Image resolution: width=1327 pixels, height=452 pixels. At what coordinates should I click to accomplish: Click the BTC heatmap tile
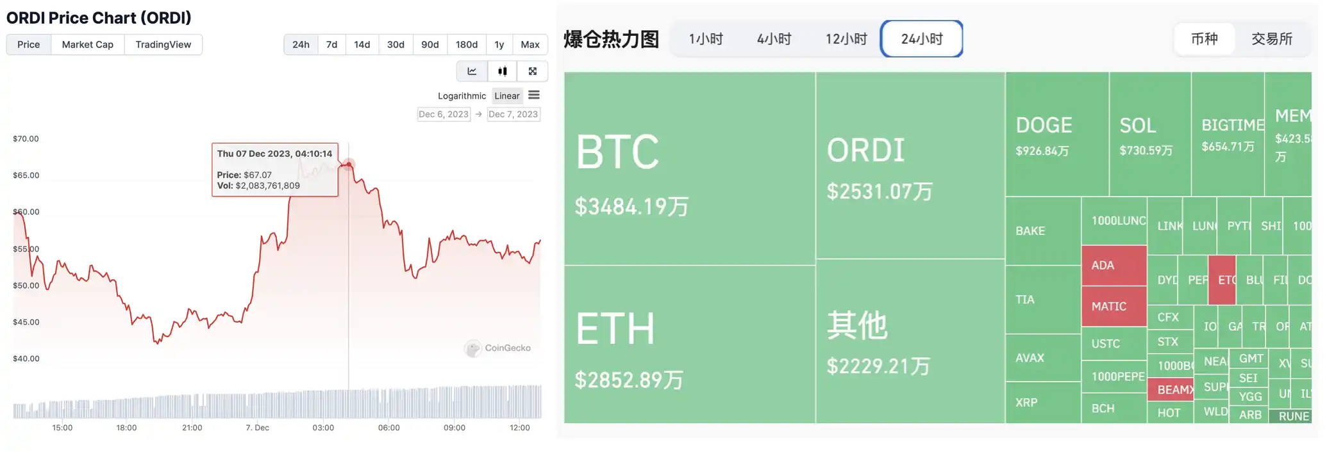[689, 168]
